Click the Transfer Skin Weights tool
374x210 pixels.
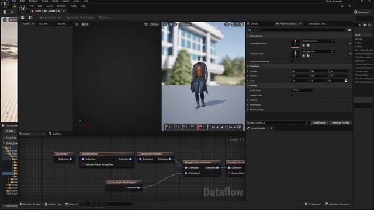(x=80, y=17)
